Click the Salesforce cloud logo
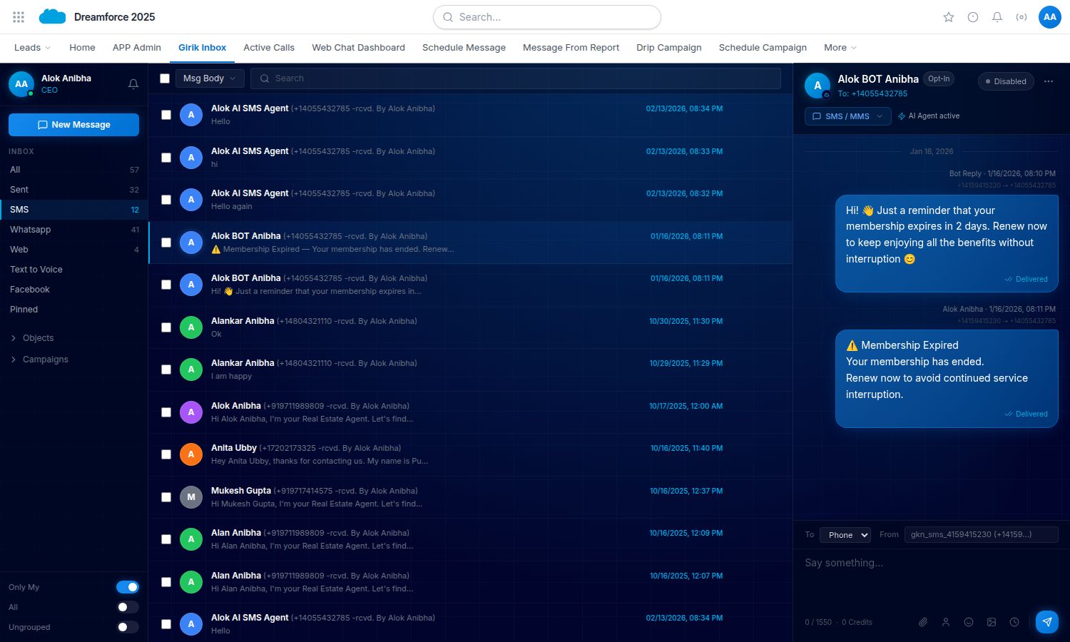This screenshot has width=1070, height=642. coord(52,16)
